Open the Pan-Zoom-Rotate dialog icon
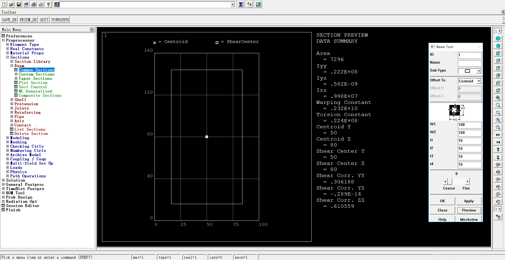The width and height of the screenshot is (505, 260). pyautogui.click(x=26, y=4)
